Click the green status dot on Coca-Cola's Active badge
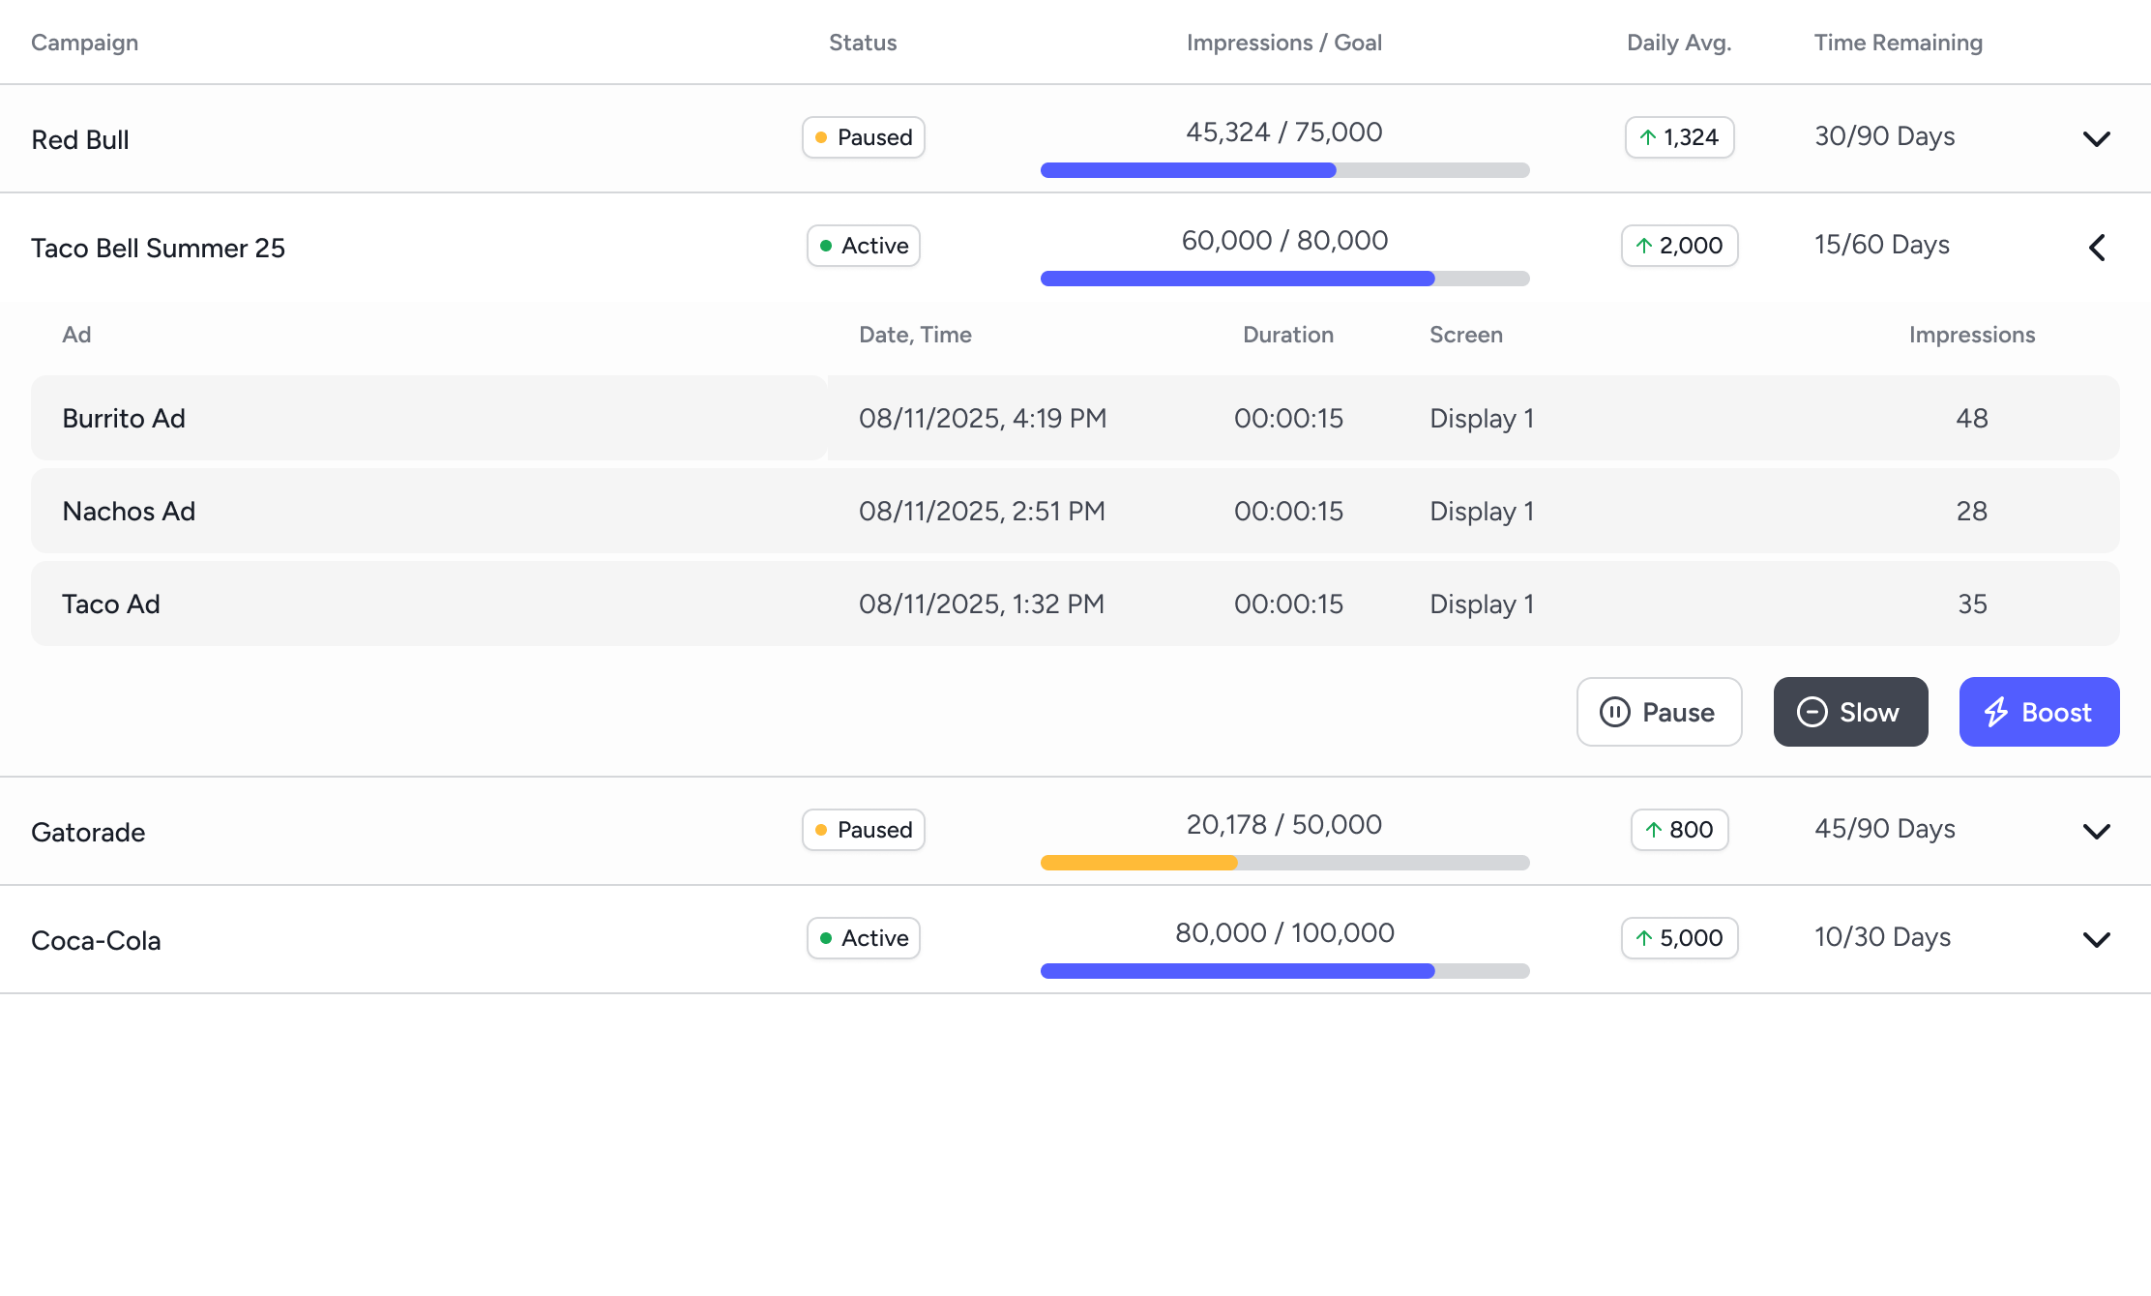The width and height of the screenshot is (2151, 1296). point(826,938)
